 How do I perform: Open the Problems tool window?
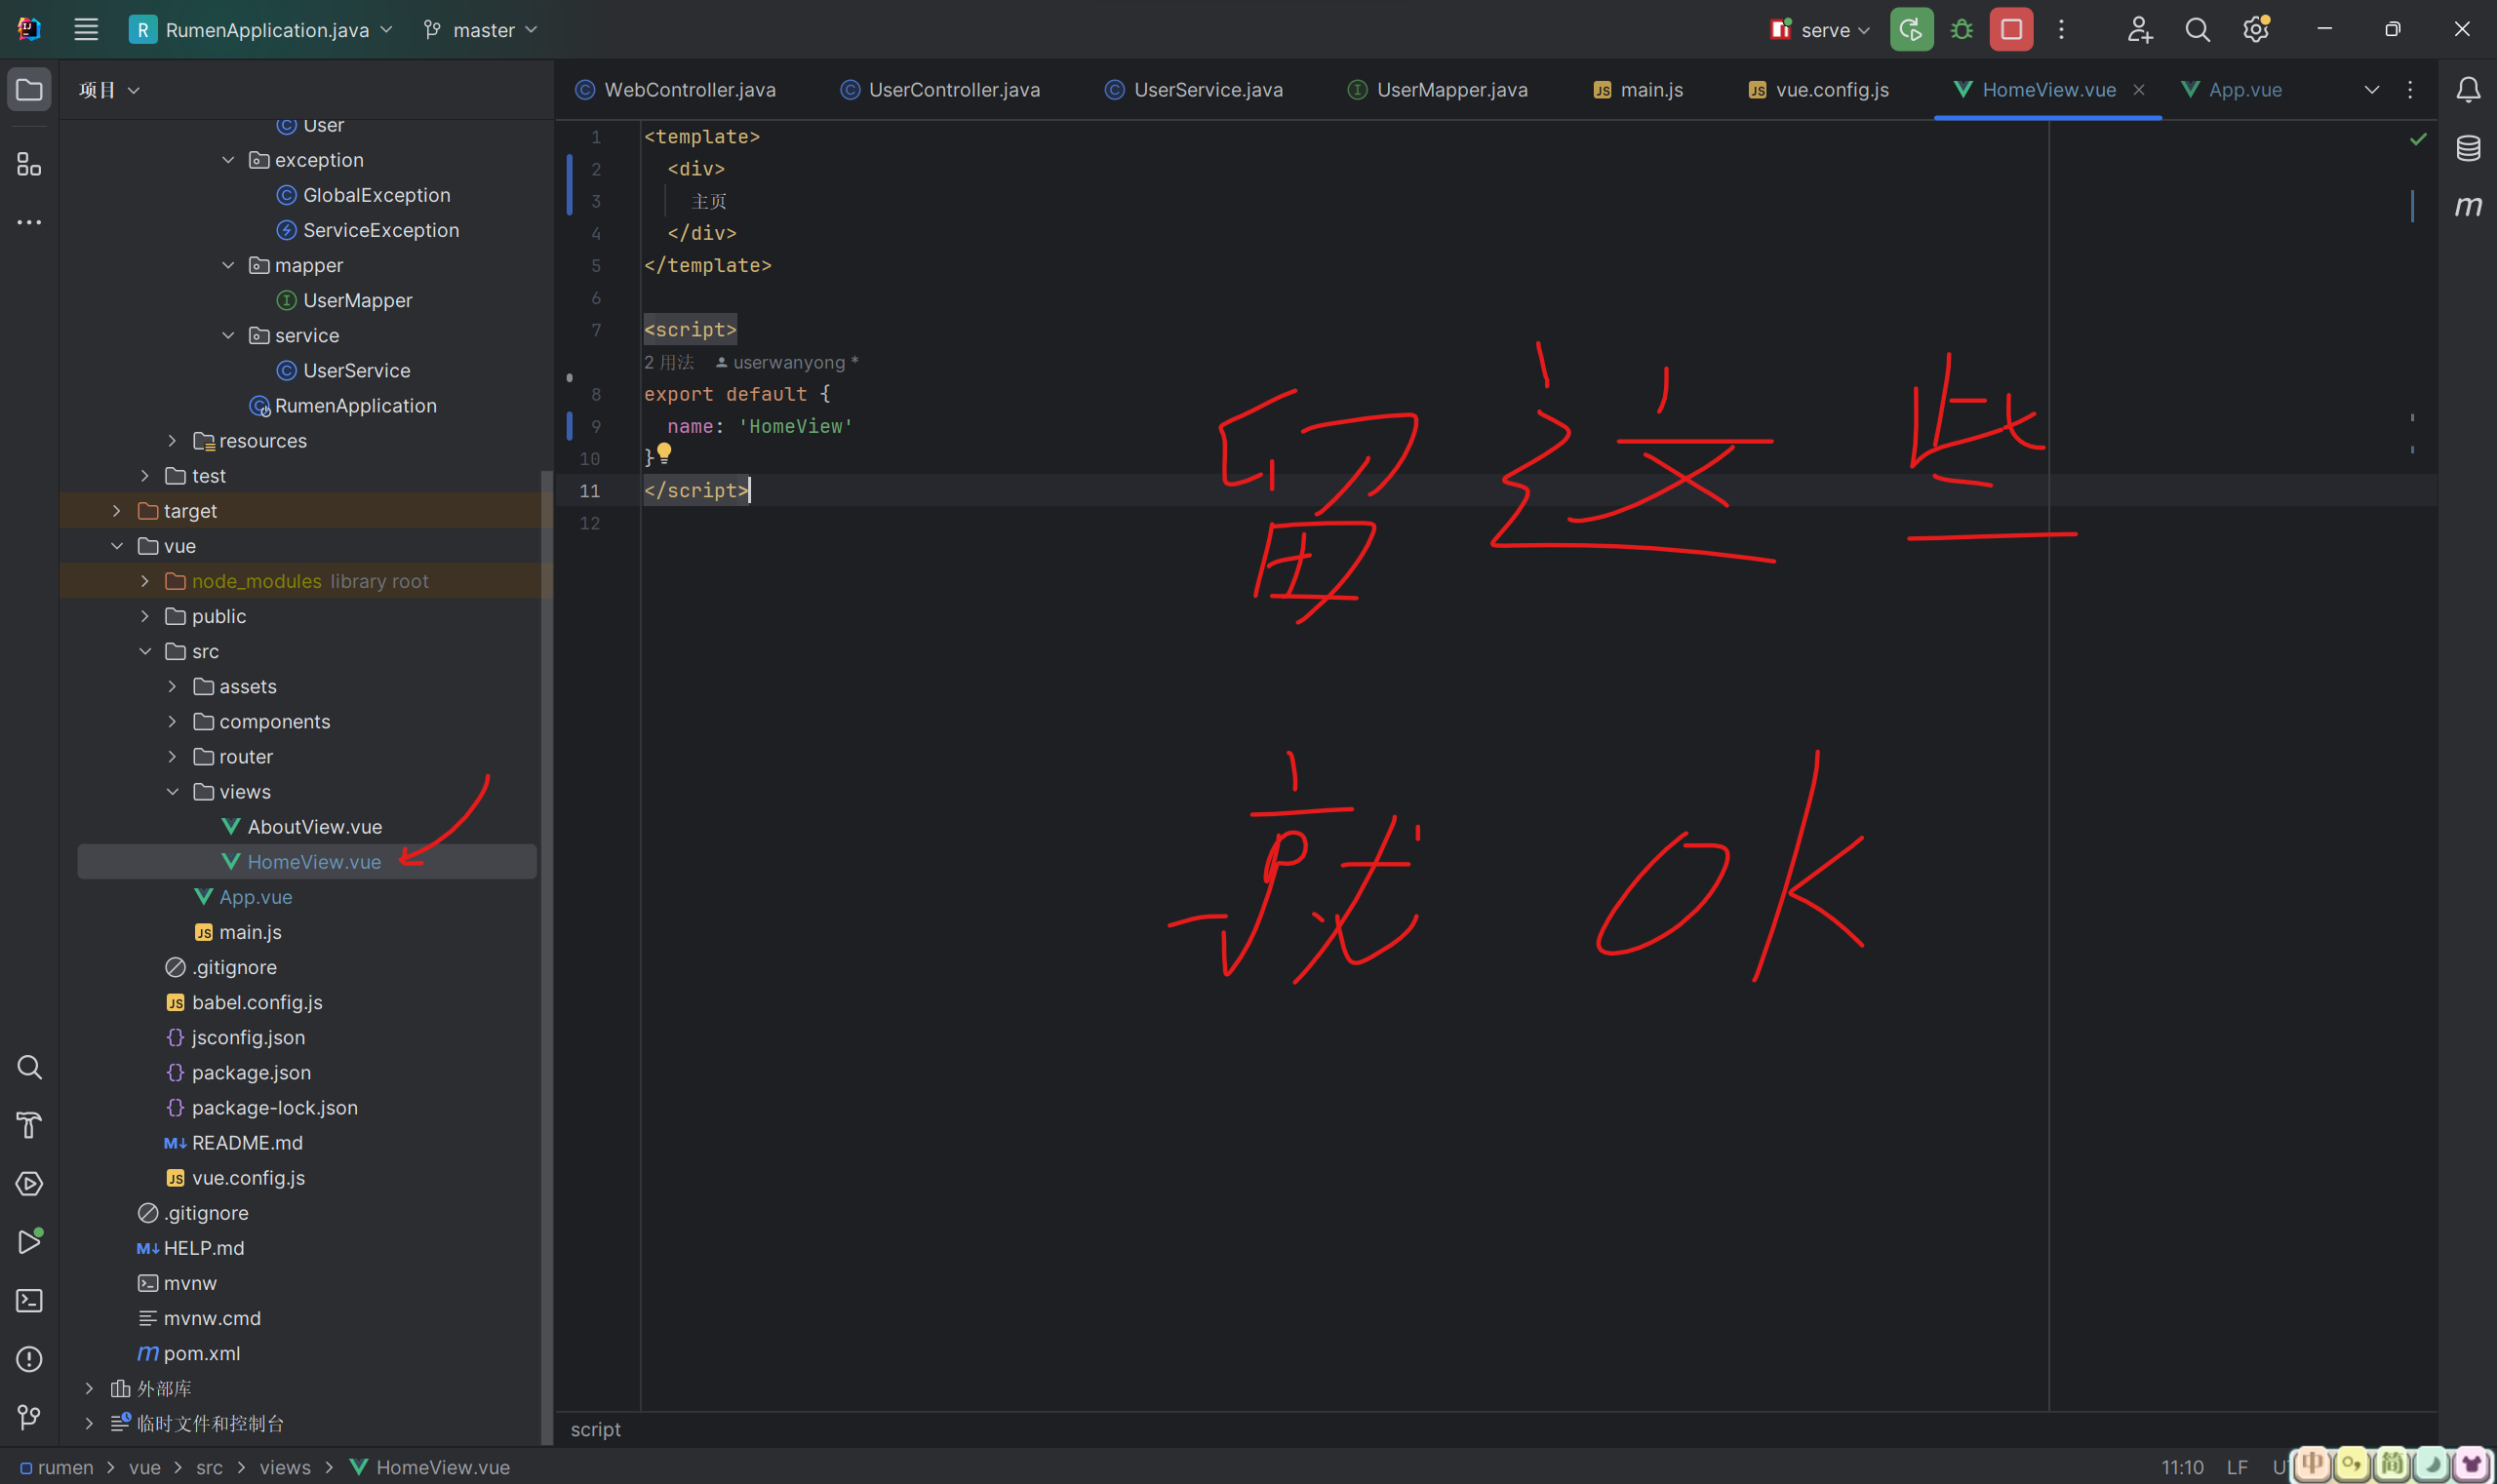(29, 1359)
